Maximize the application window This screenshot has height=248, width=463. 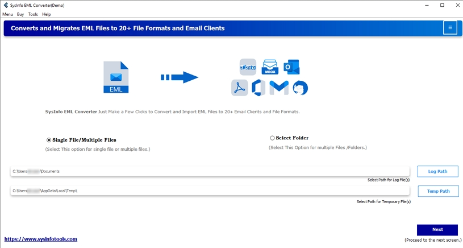point(442,5)
